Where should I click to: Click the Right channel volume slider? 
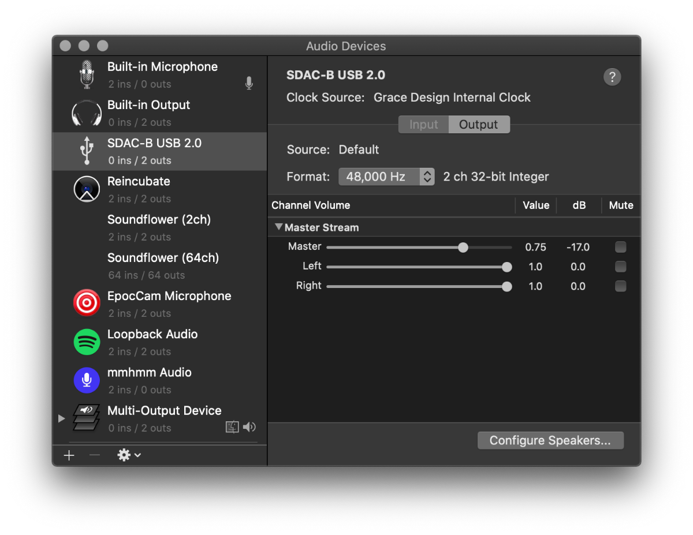pyautogui.click(x=419, y=286)
